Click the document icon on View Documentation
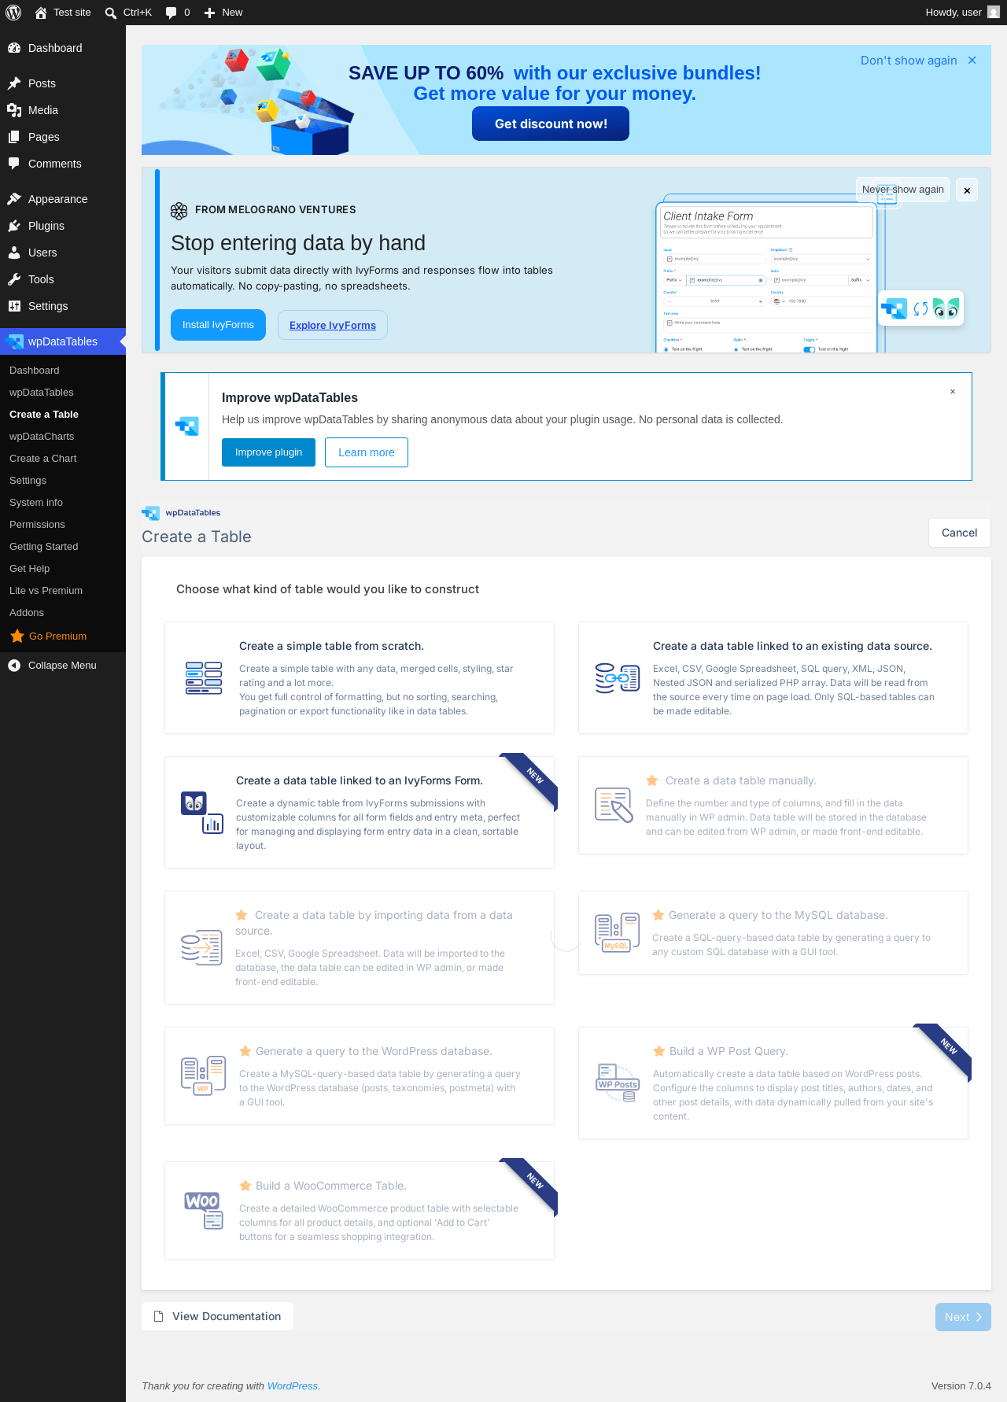Image resolution: width=1007 pixels, height=1402 pixels. pyautogui.click(x=158, y=1316)
